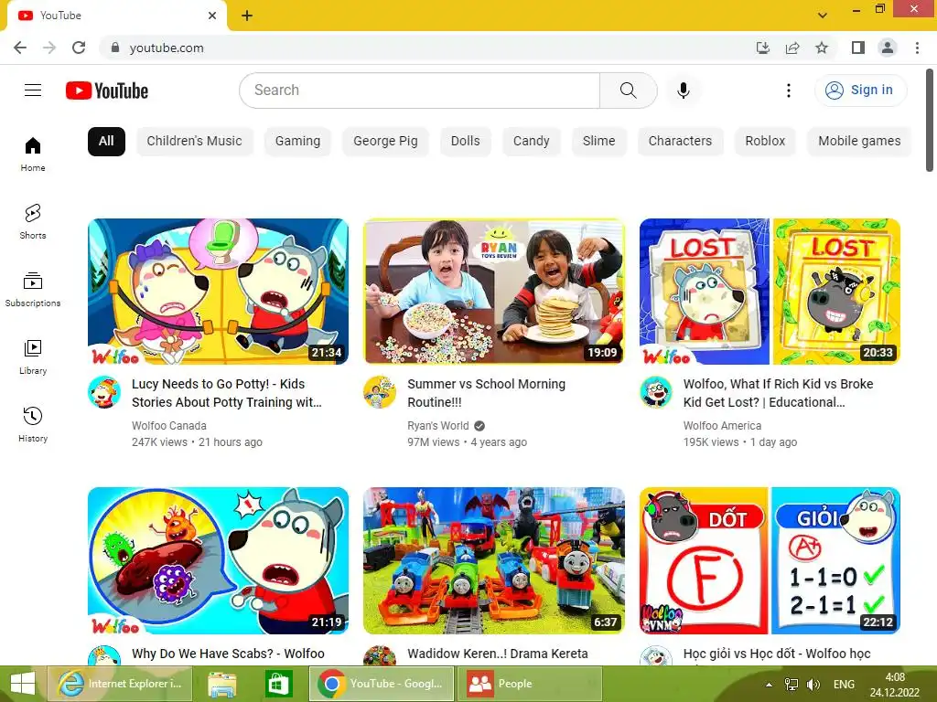Screen dimensions: 937x702
Task: Click the search magnifier button
Action: click(x=628, y=90)
